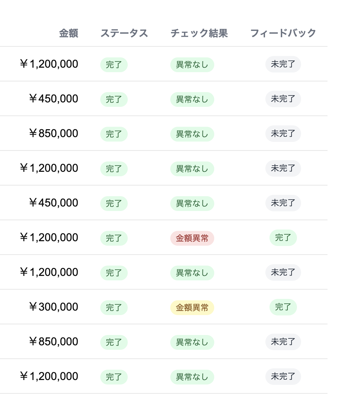Click the ￥1,200,000 amount in the last row
The height and width of the screenshot is (402, 344).
(x=49, y=376)
